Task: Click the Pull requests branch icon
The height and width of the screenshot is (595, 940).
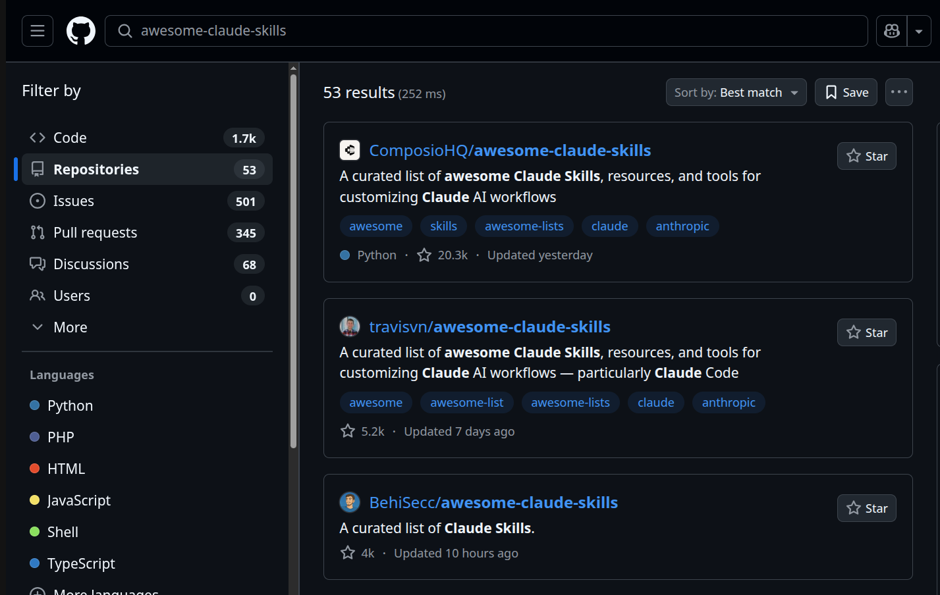Action: 38,232
